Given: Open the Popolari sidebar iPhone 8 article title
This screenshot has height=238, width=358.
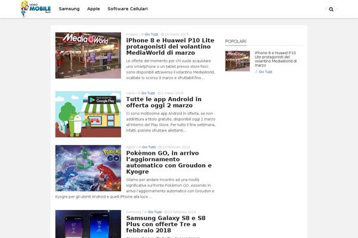Looking at the screenshot, I should [x=276, y=59].
